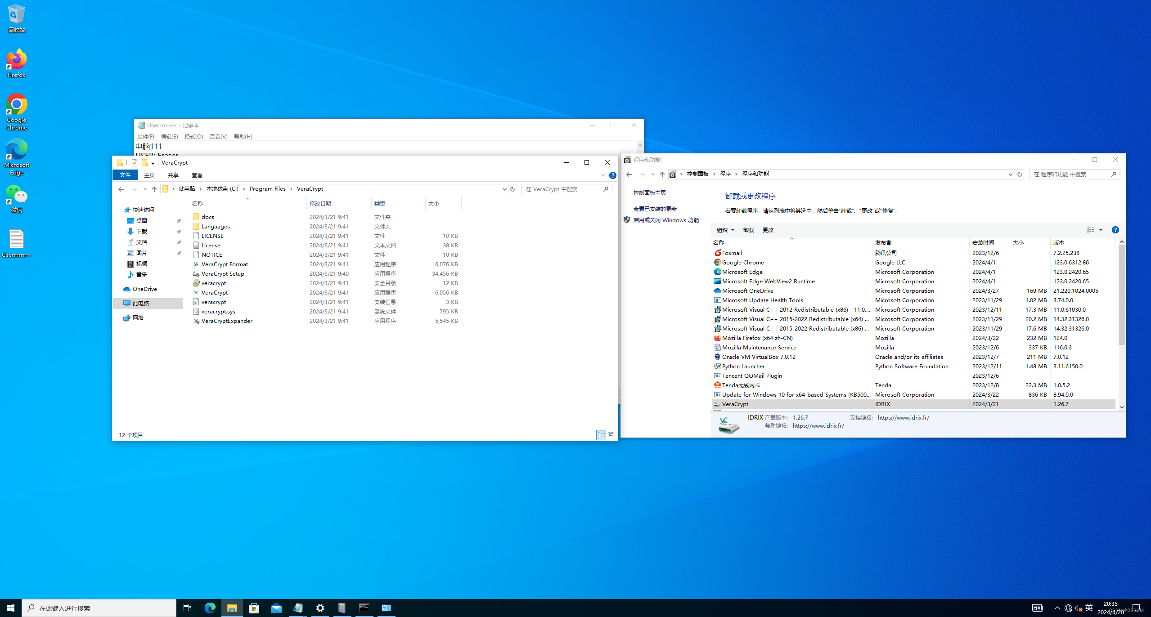
Task: Collapse the explorer ribbon chevron
Action: tap(603, 175)
